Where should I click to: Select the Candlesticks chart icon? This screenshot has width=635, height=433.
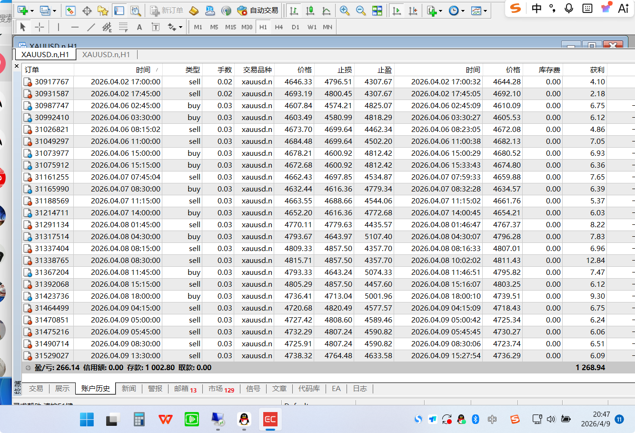point(310,10)
